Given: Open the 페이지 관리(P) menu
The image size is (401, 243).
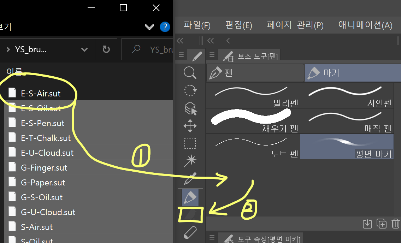Looking at the screenshot, I should (x=295, y=25).
